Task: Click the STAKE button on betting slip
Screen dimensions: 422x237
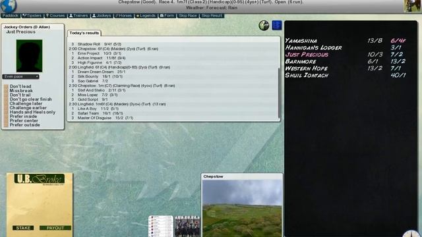Action: coord(23,228)
